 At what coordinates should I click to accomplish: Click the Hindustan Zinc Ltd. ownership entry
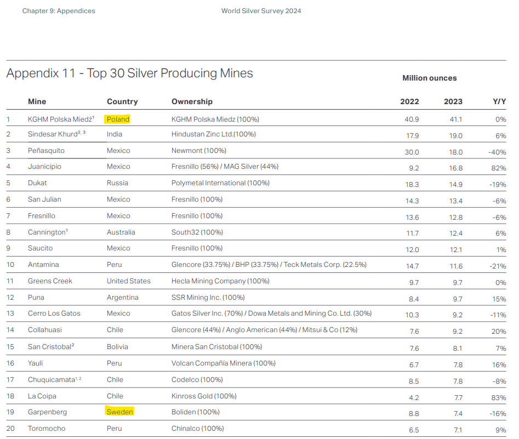(x=213, y=134)
